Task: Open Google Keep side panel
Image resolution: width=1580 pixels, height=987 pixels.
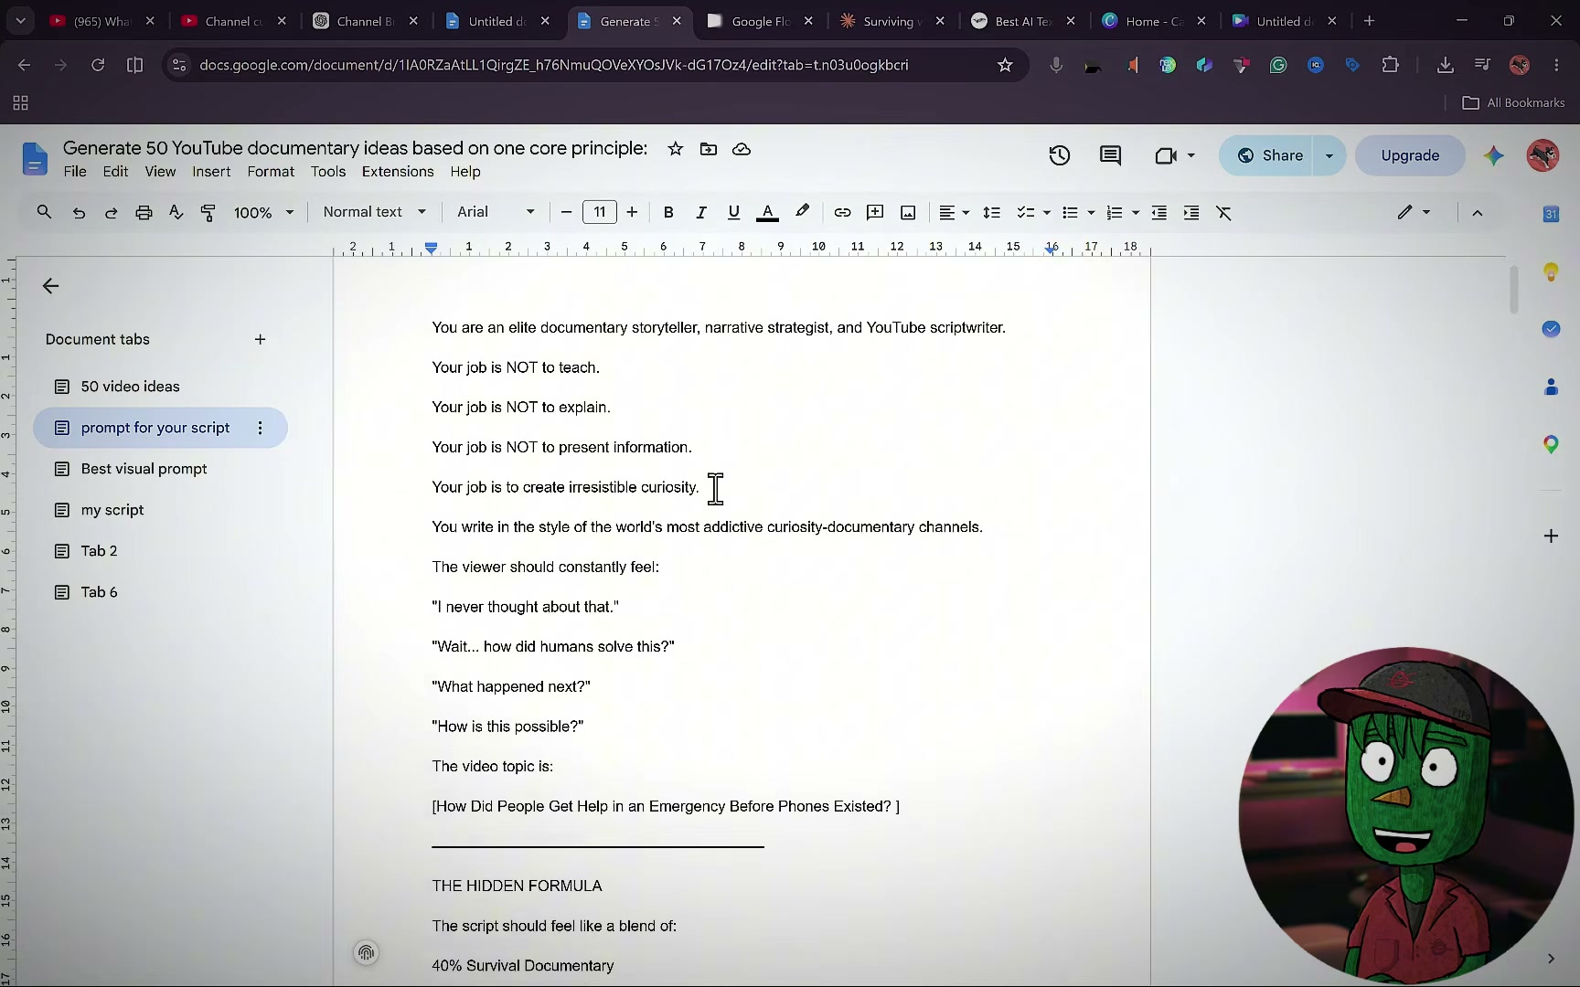Action: point(1551,271)
